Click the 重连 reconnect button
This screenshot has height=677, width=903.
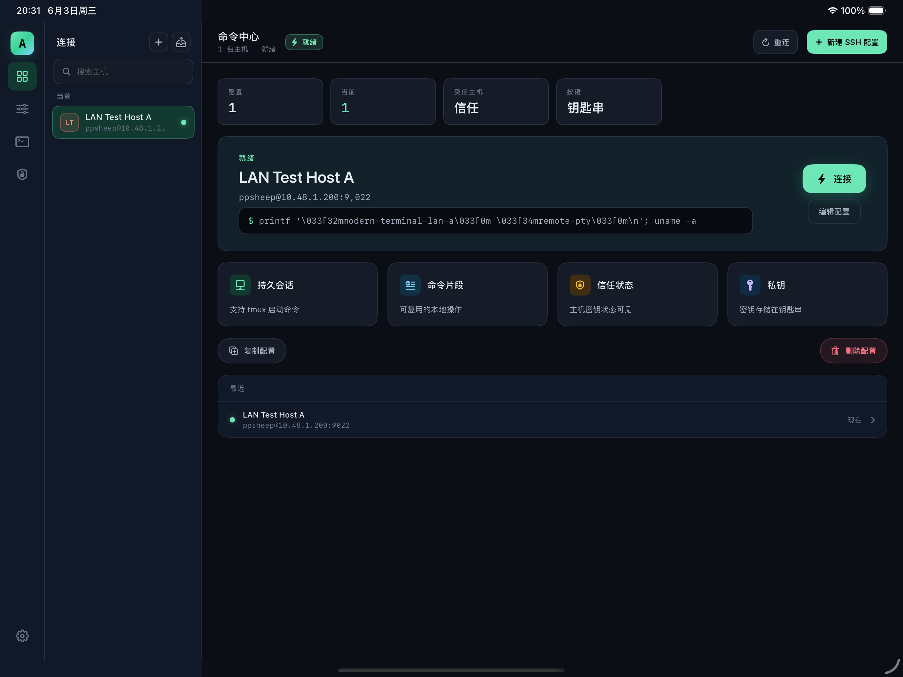[x=776, y=42]
